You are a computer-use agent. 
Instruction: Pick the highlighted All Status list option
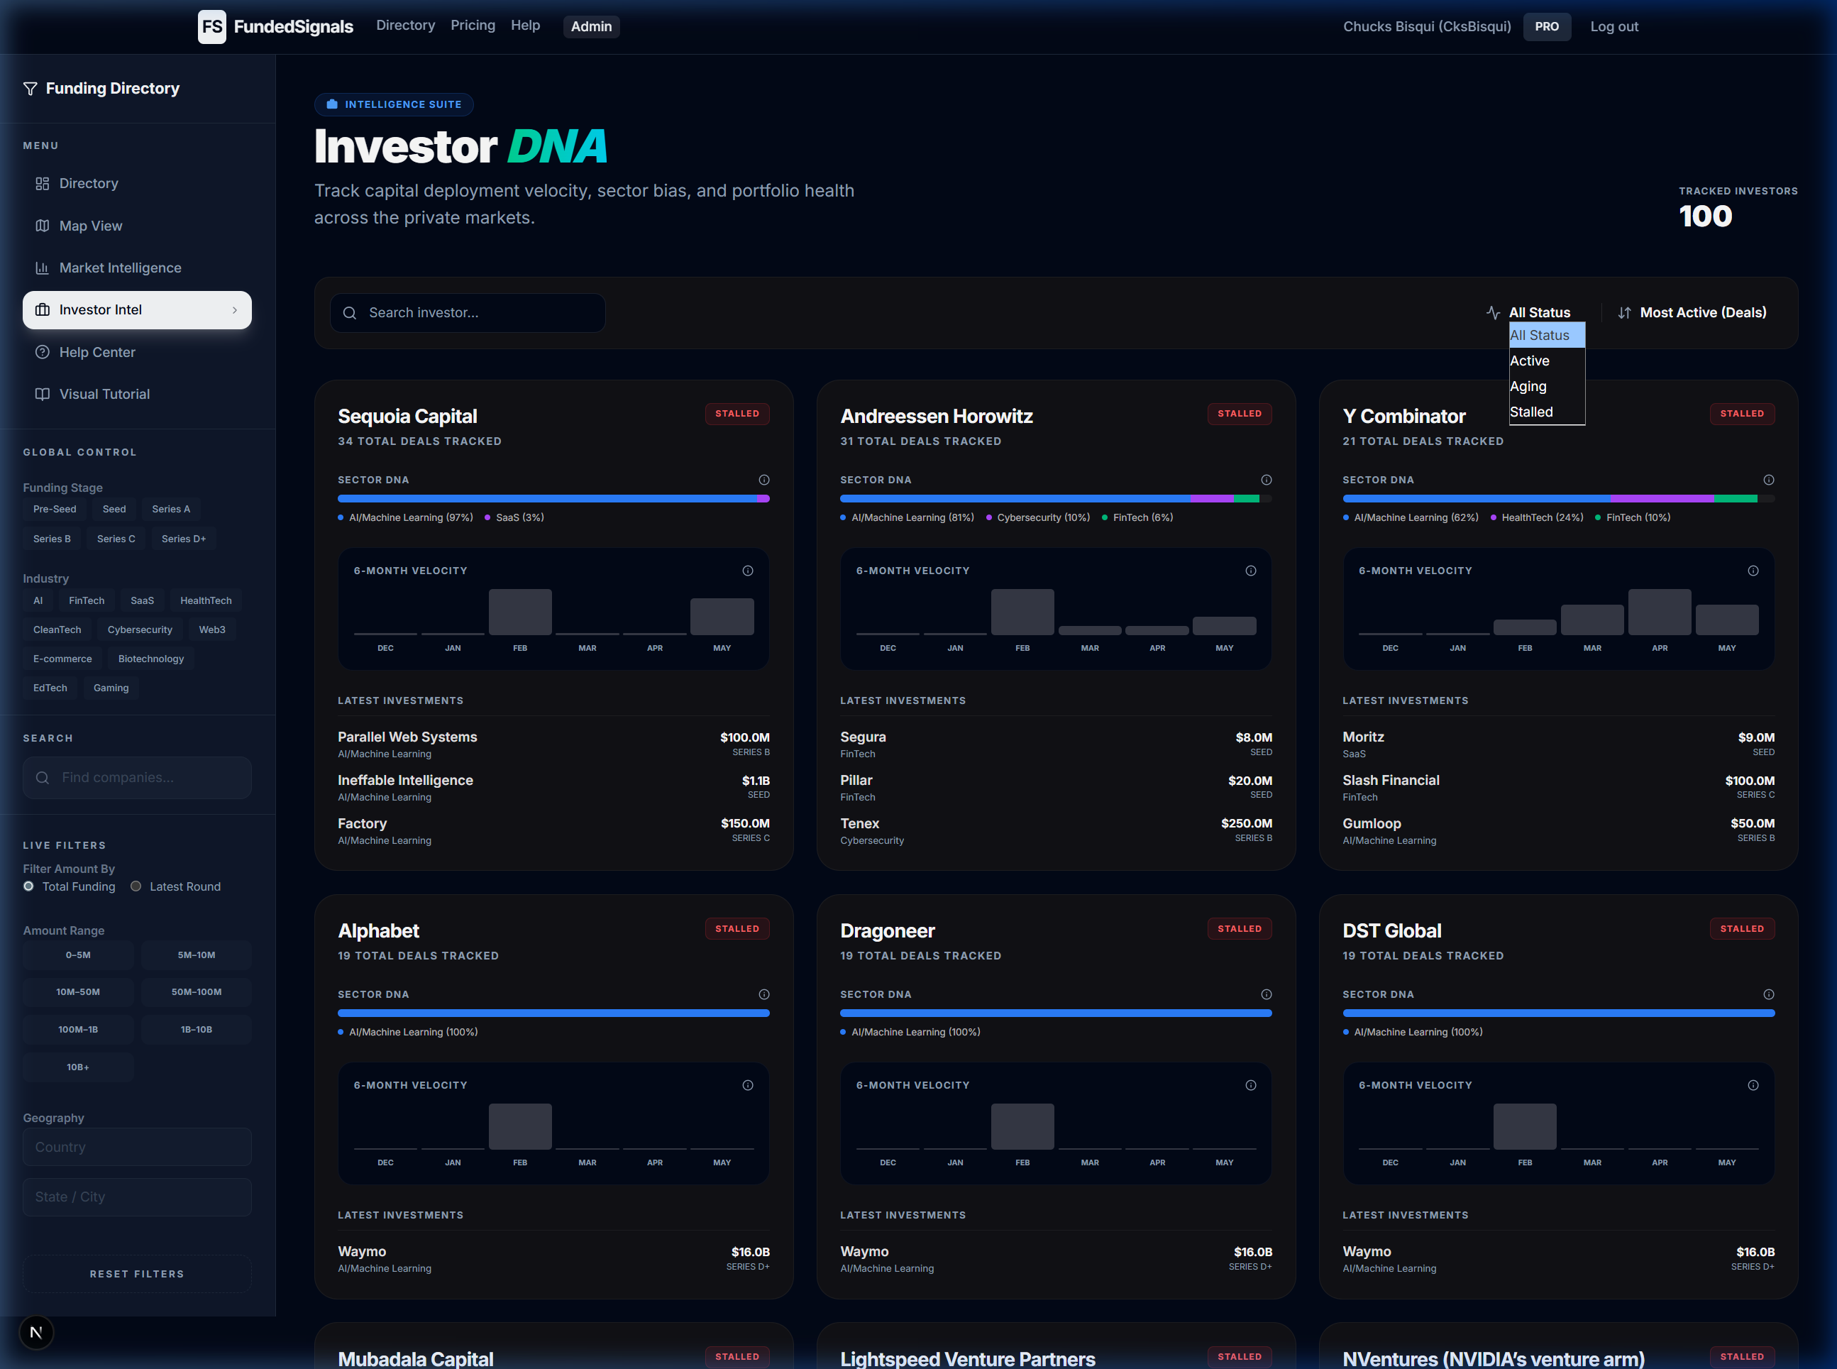pyautogui.click(x=1546, y=335)
